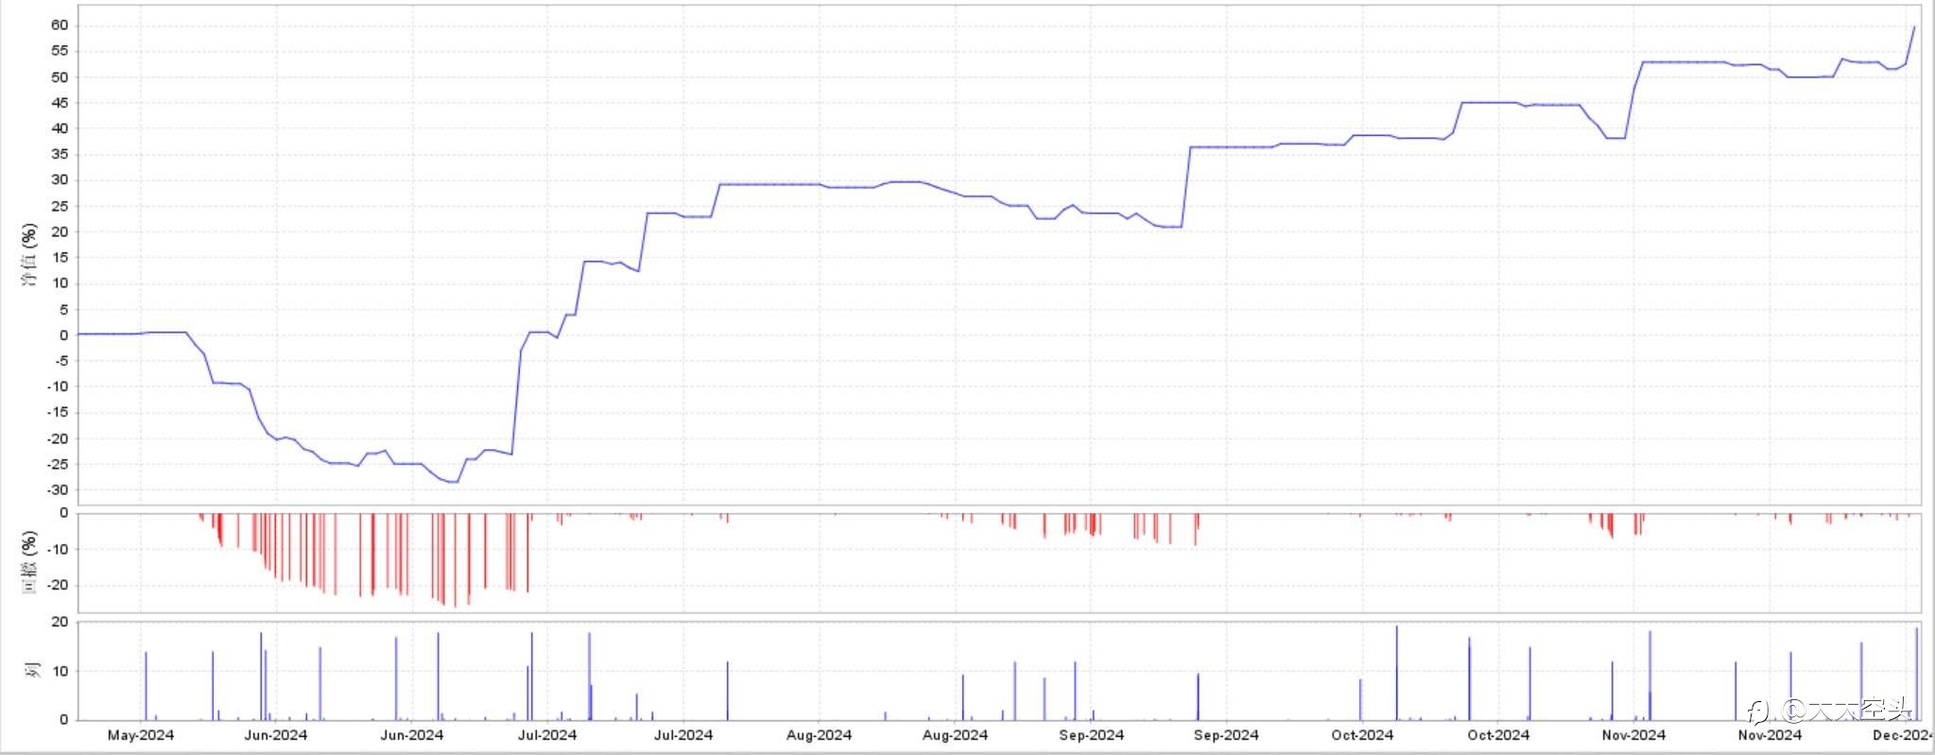Click the 50 tick label on the net value axis
Viewport: 1935px width, 755px height.
point(60,77)
